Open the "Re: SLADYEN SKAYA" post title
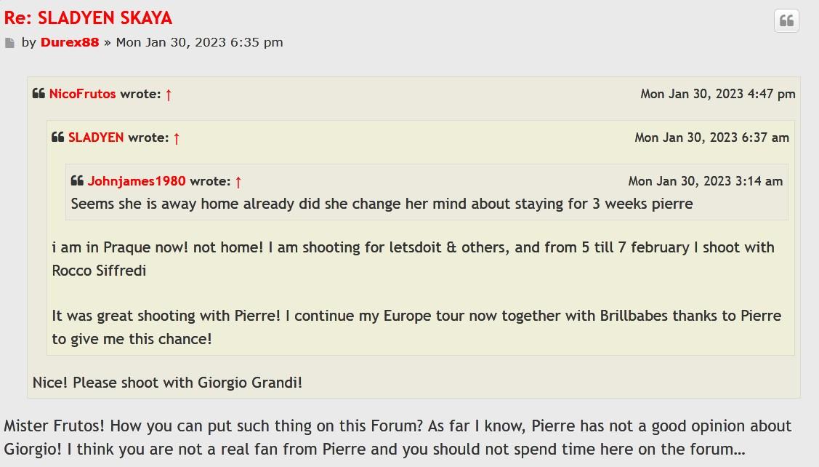Viewport: 819px width, 467px height. point(88,18)
